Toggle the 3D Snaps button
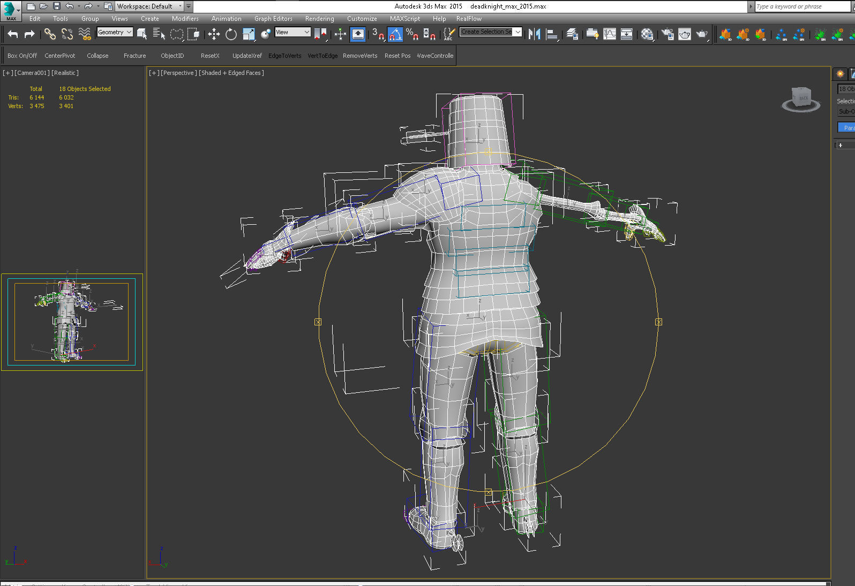855x586 pixels. 378,34
